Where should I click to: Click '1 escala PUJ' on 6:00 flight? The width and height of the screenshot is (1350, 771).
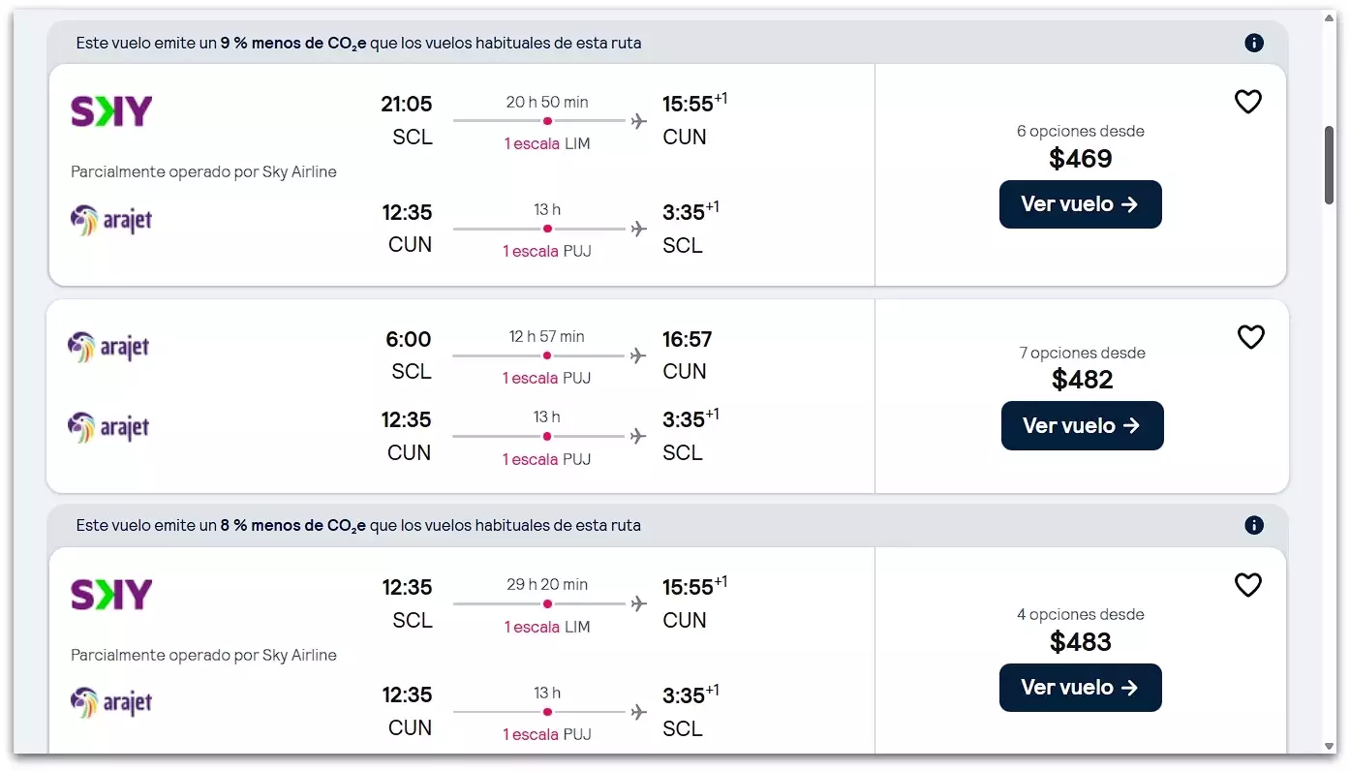546,378
